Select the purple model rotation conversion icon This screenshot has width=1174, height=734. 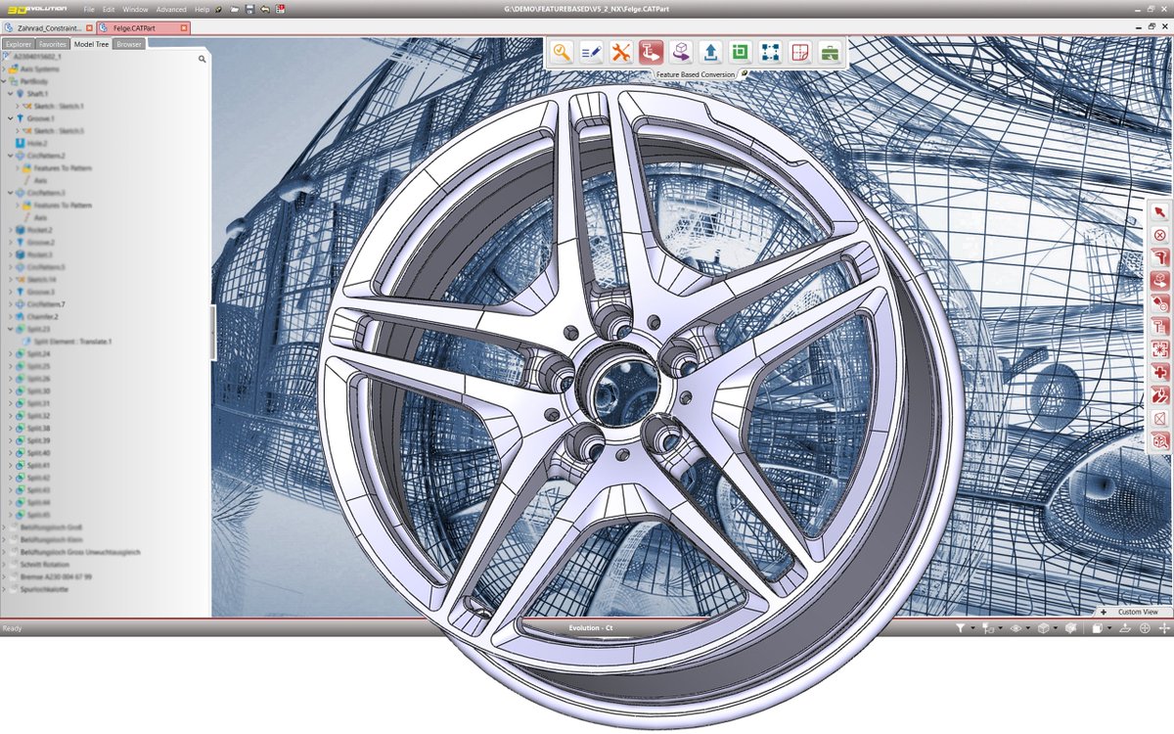pos(679,52)
